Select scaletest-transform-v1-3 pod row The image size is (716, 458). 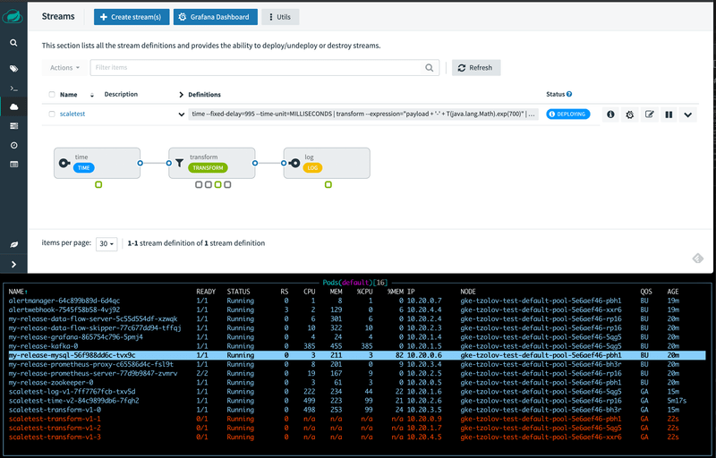click(356, 437)
